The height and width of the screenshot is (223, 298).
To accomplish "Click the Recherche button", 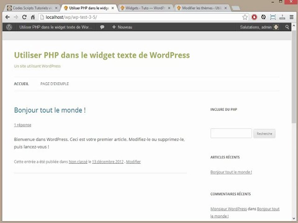I will coord(264,134).
